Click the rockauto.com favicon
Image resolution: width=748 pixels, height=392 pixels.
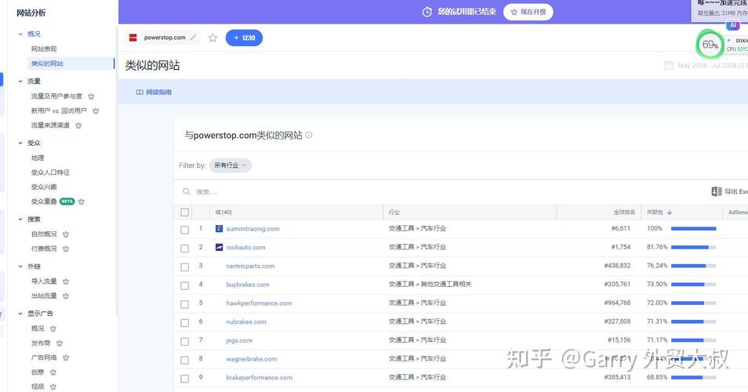pos(219,247)
